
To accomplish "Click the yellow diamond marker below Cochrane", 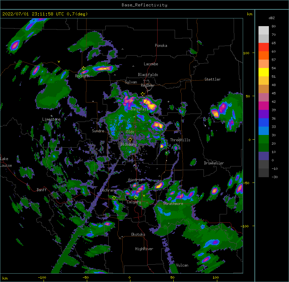I will click(x=114, y=198).
